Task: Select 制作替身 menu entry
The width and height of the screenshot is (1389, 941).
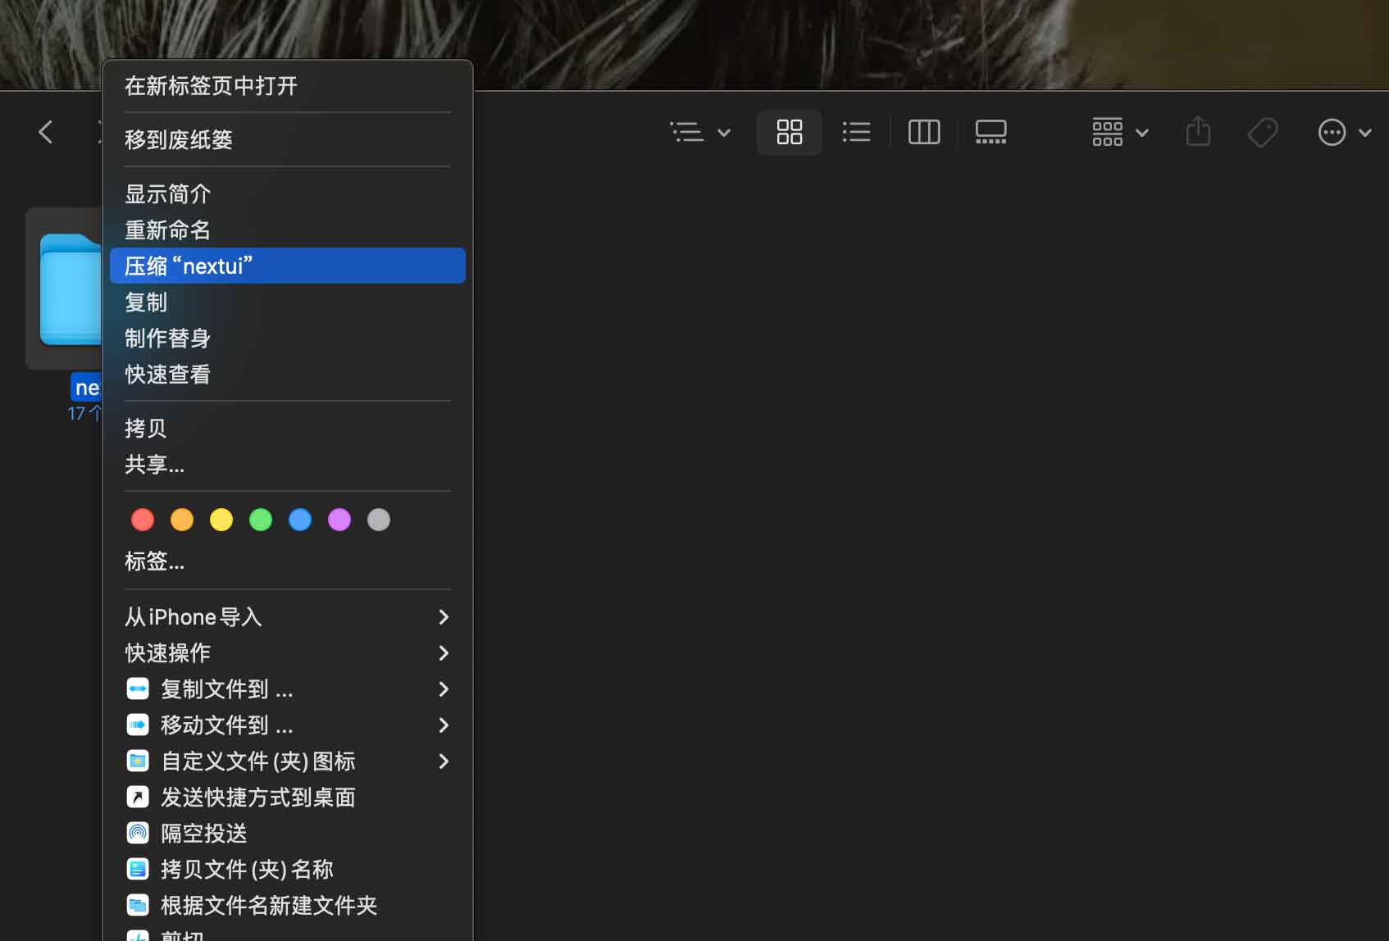Action: 287,339
